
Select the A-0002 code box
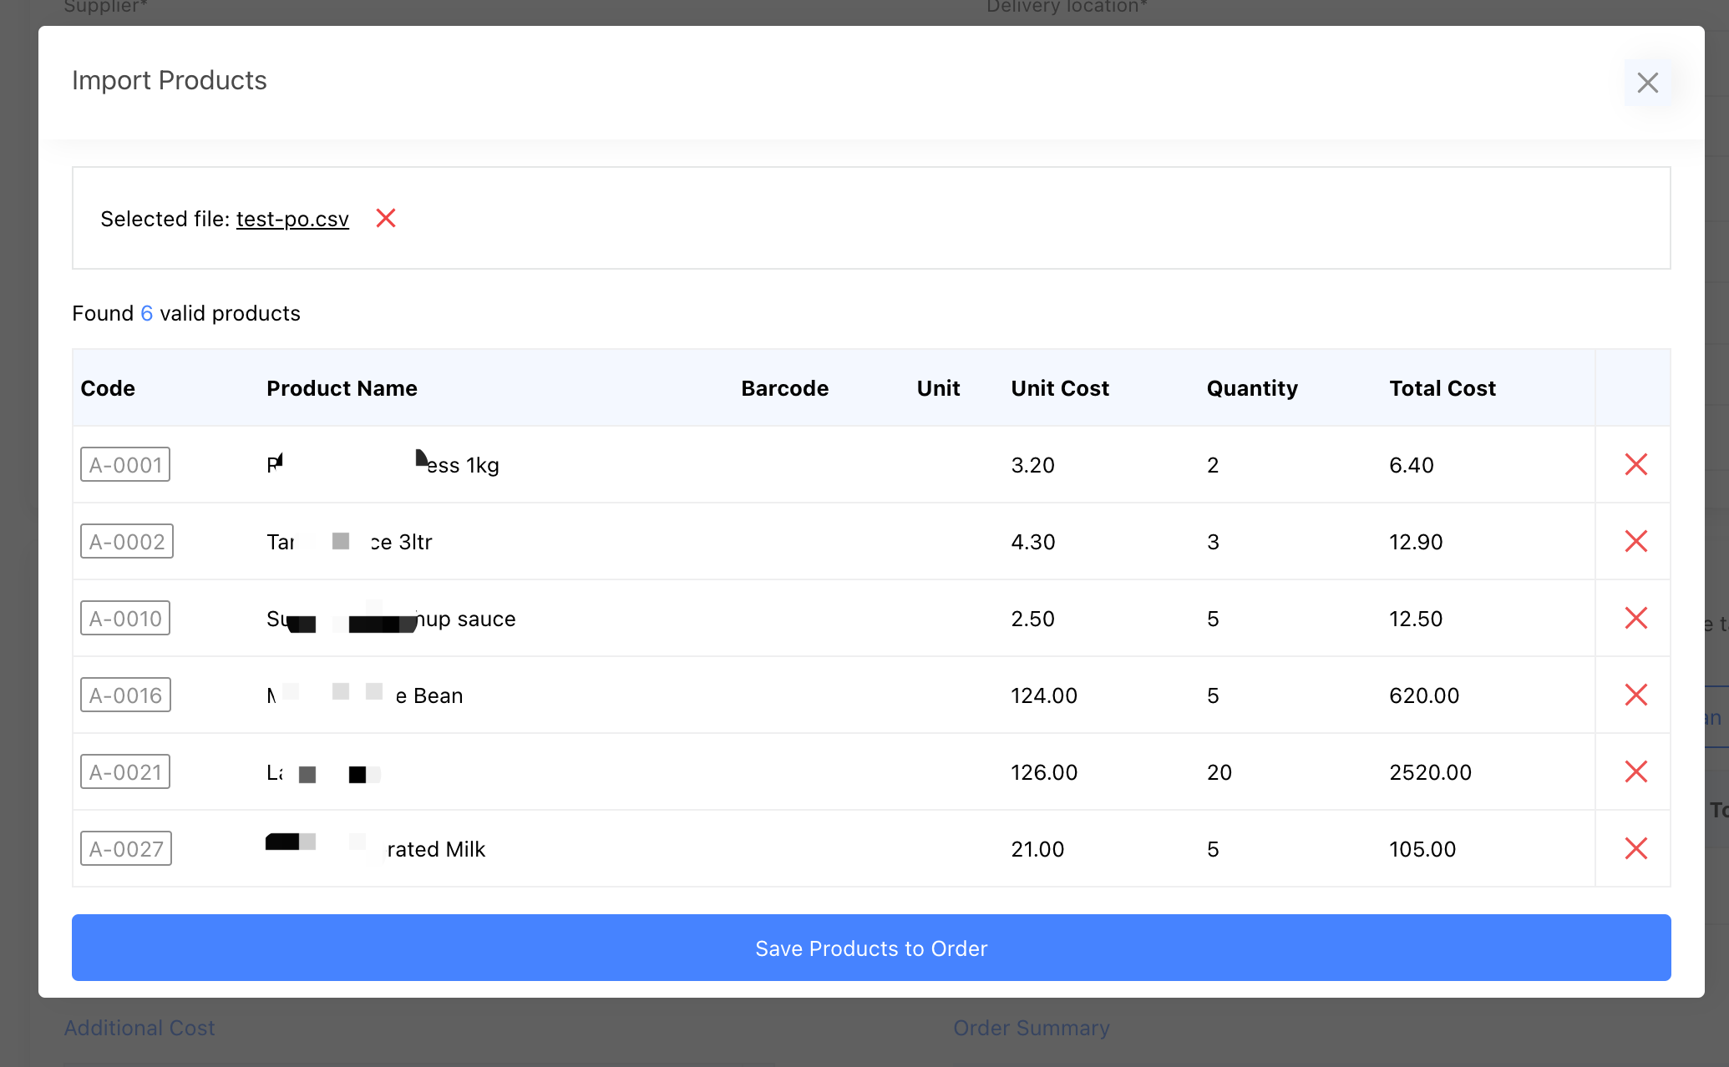click(127, 541)
